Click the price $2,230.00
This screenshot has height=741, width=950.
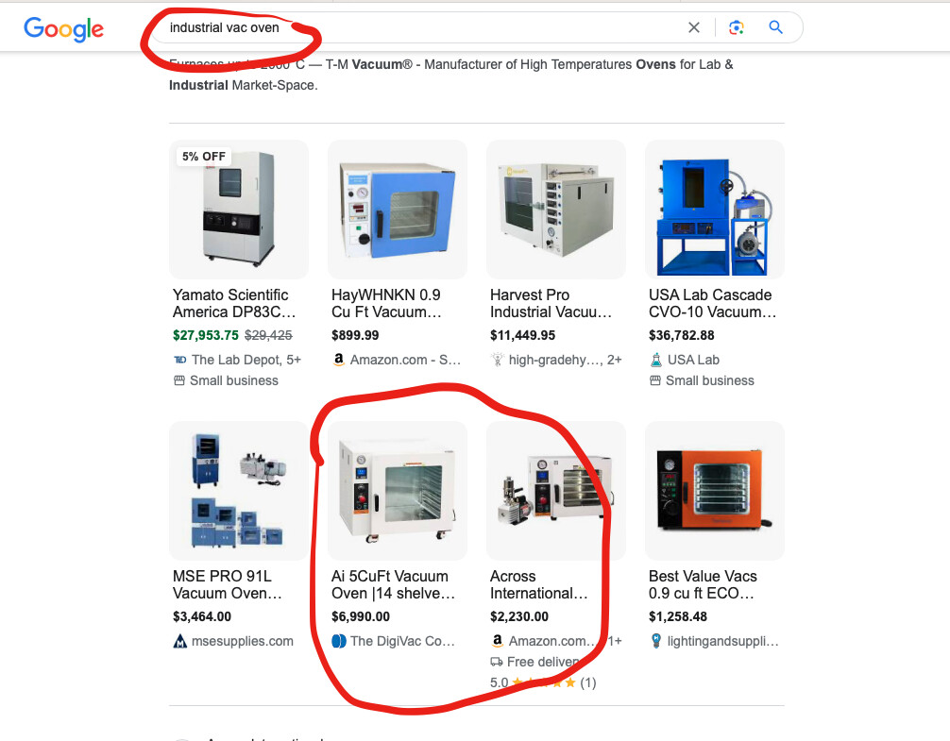519,616
